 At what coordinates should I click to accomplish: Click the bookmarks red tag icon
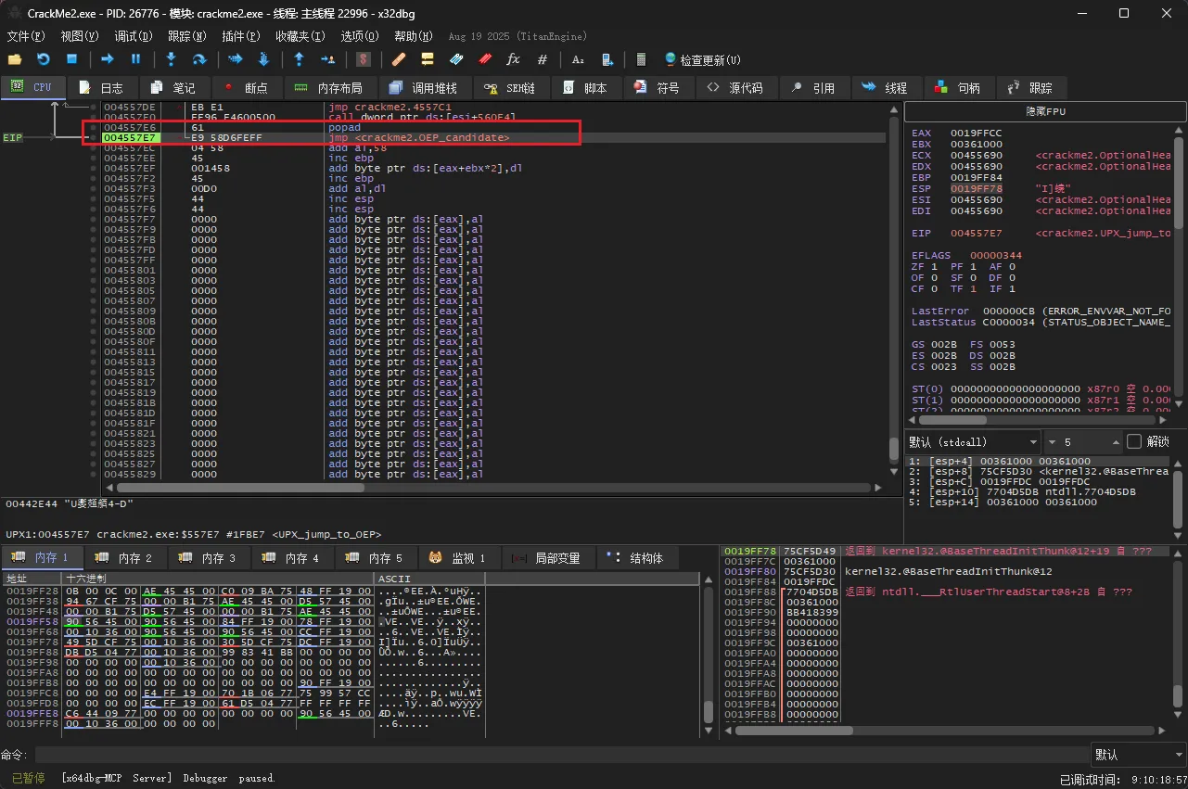tap(484, 59)
